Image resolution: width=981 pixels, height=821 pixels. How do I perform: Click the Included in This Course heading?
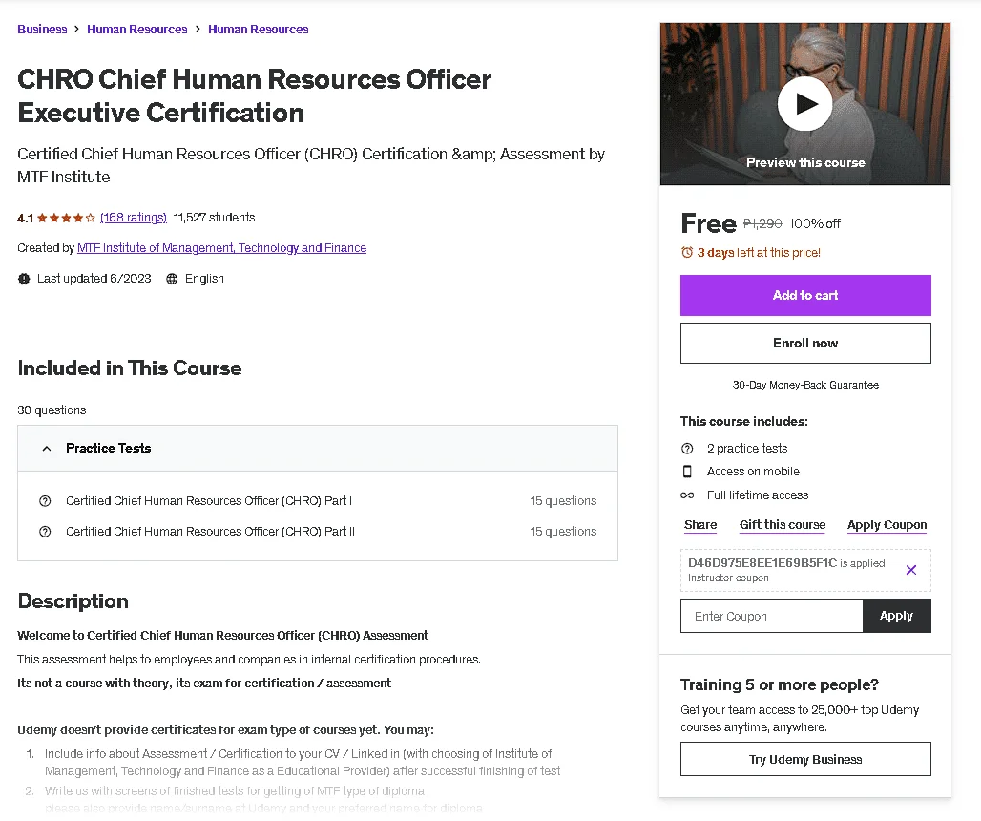pyautogui.click(x=130, y=368)
